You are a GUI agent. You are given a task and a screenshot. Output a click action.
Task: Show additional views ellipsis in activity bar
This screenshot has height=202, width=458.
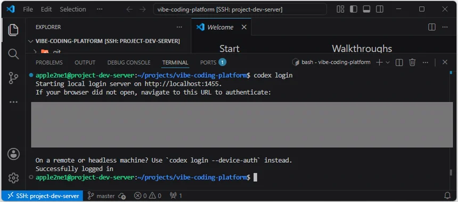(13, 102)
